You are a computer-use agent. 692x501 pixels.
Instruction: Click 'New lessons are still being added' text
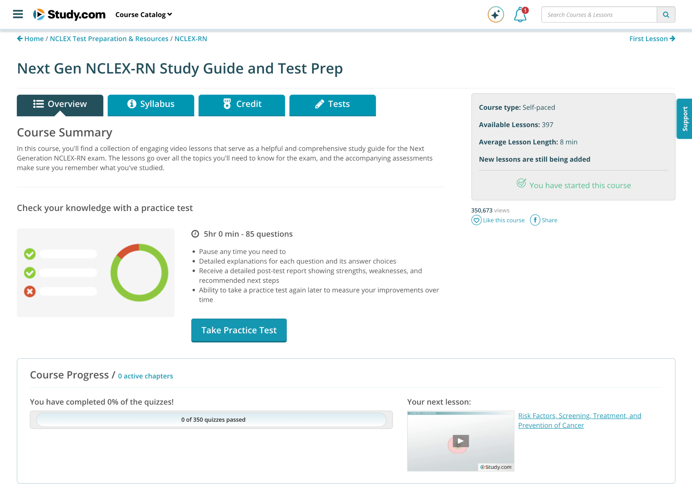point(534,159)
